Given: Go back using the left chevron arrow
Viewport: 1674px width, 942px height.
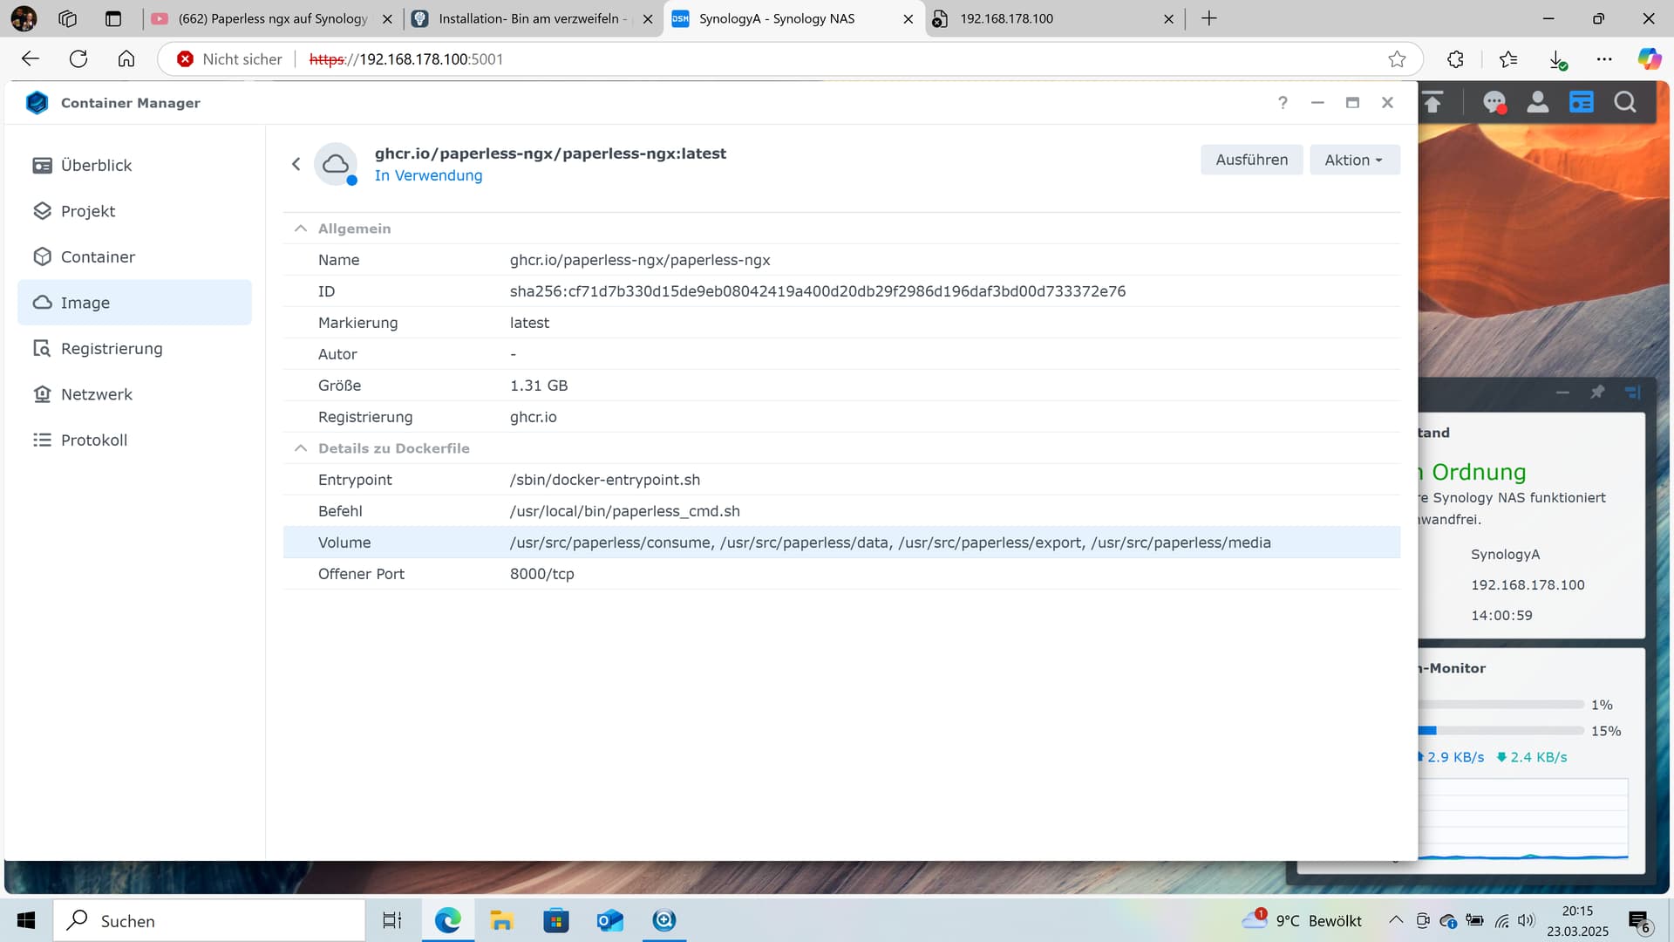Looking at the screenshot, I should (296, 164).
